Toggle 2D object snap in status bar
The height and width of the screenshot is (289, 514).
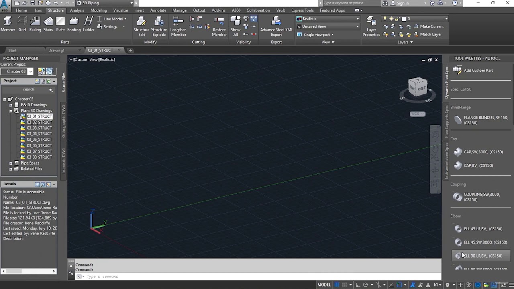pyautogui.click(x=399, y=285)
